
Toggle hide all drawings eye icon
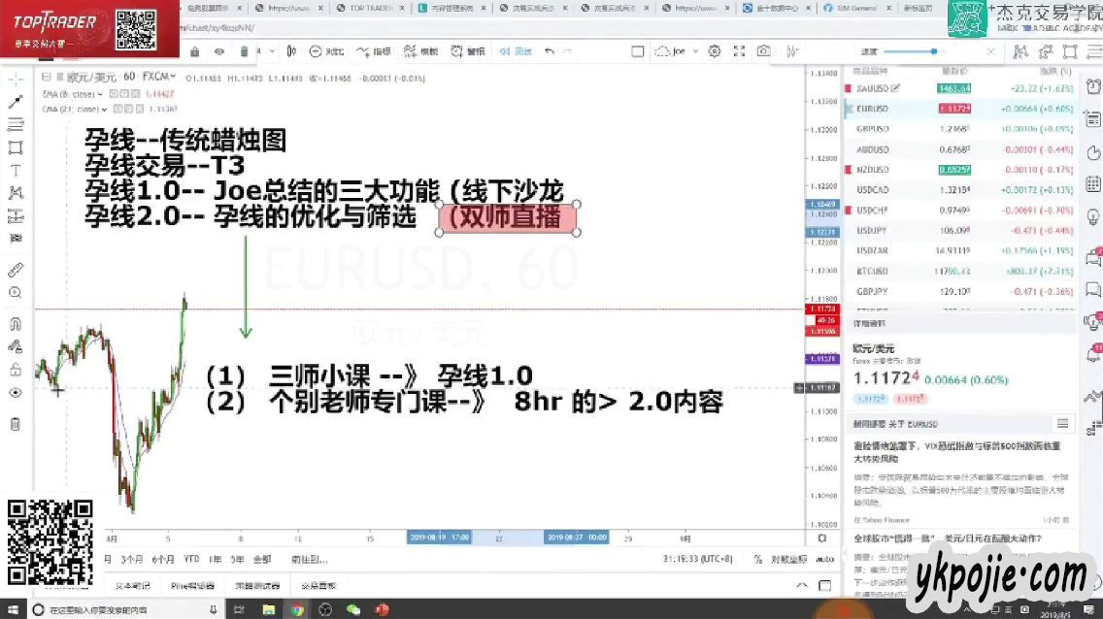pos(16,393)
